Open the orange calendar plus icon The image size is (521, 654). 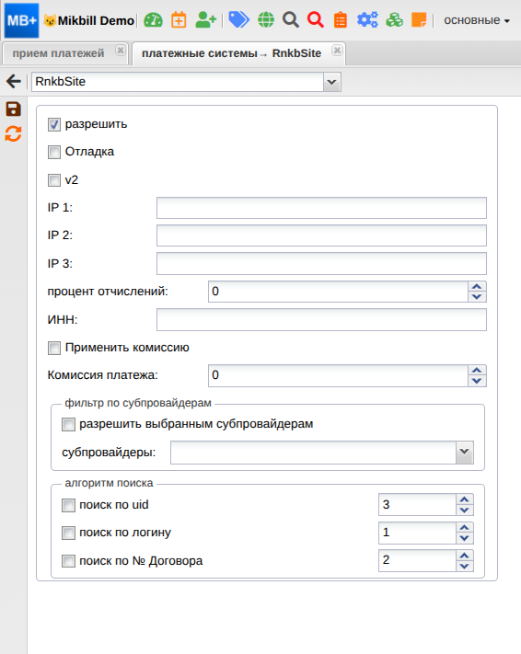coord(179,20)
